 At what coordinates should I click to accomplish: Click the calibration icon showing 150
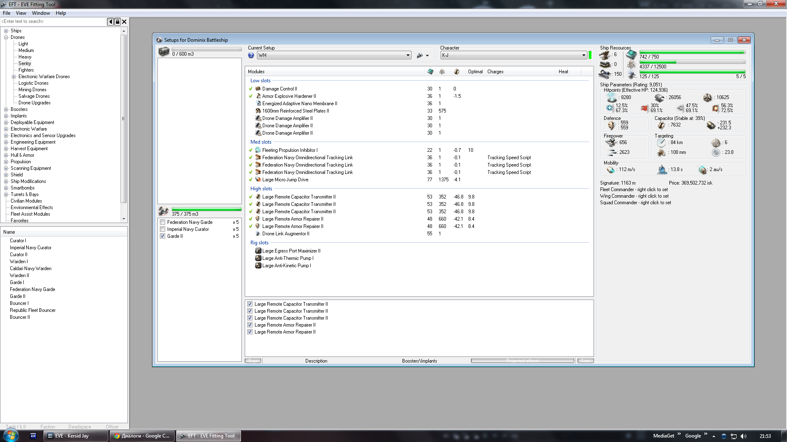point(605,74)
